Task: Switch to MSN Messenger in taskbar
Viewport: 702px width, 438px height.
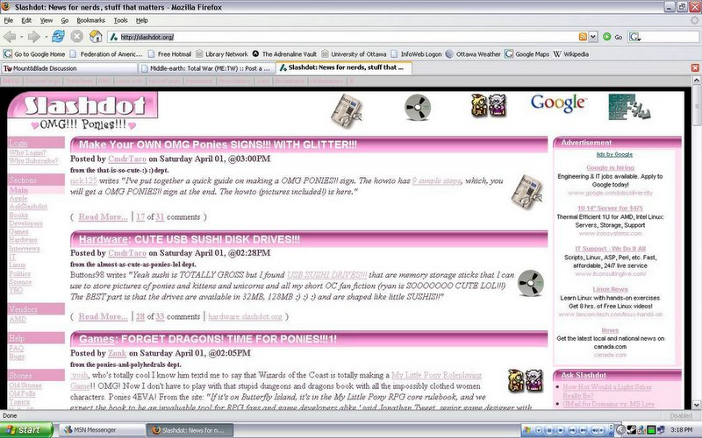Action: tap(101, 430)
